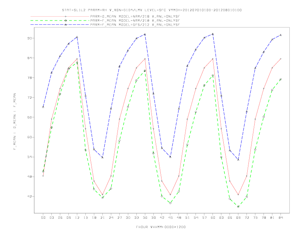Click x-axis tick label 69
The width and height of the screenshot is (306, 237).
point(238,218)
